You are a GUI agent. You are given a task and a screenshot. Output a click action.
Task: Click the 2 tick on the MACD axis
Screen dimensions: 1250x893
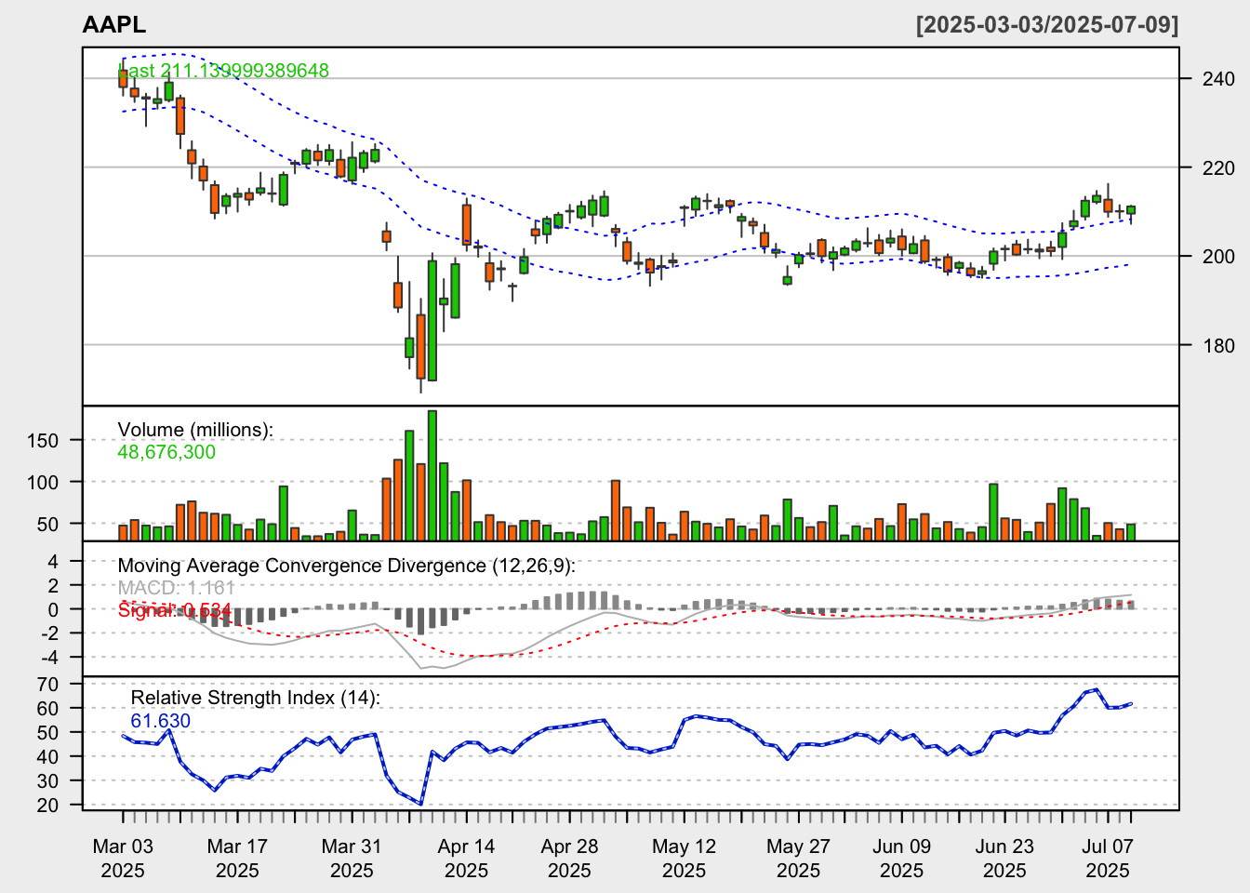click(x=53, y=586)
